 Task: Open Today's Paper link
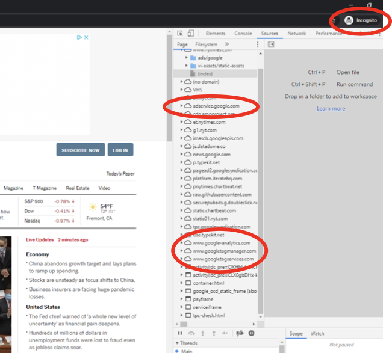pyautogui.click(x=120, y=174)
